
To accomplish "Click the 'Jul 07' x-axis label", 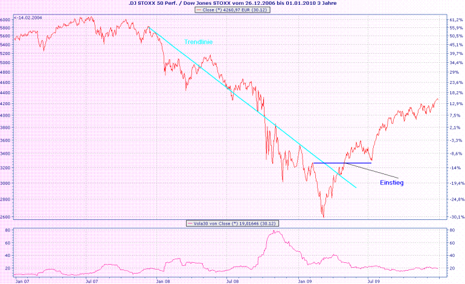I will pos(92,281).
